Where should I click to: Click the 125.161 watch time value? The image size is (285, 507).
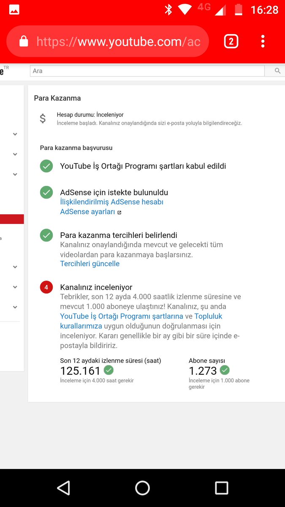pyautogui.click(x=80, y=371)
